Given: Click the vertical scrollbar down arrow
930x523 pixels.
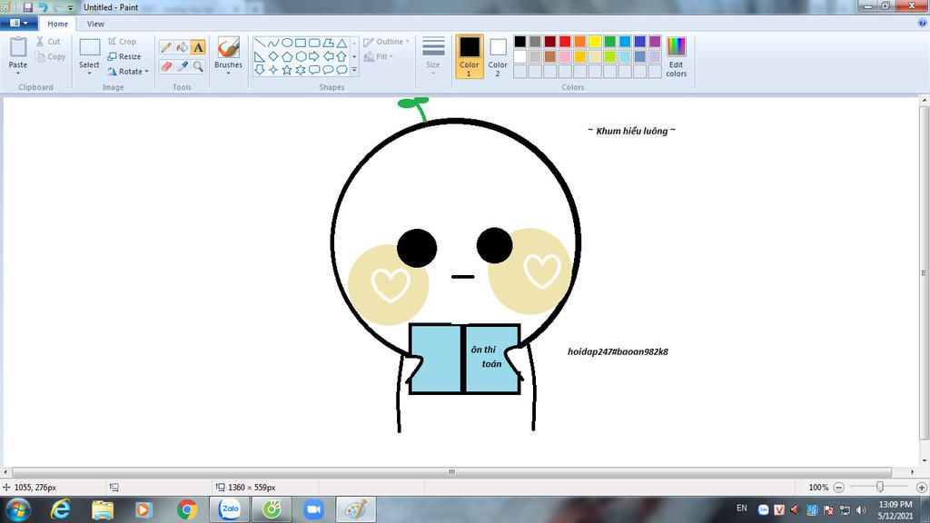Looking at the screenshot, I should pos(924,460).
